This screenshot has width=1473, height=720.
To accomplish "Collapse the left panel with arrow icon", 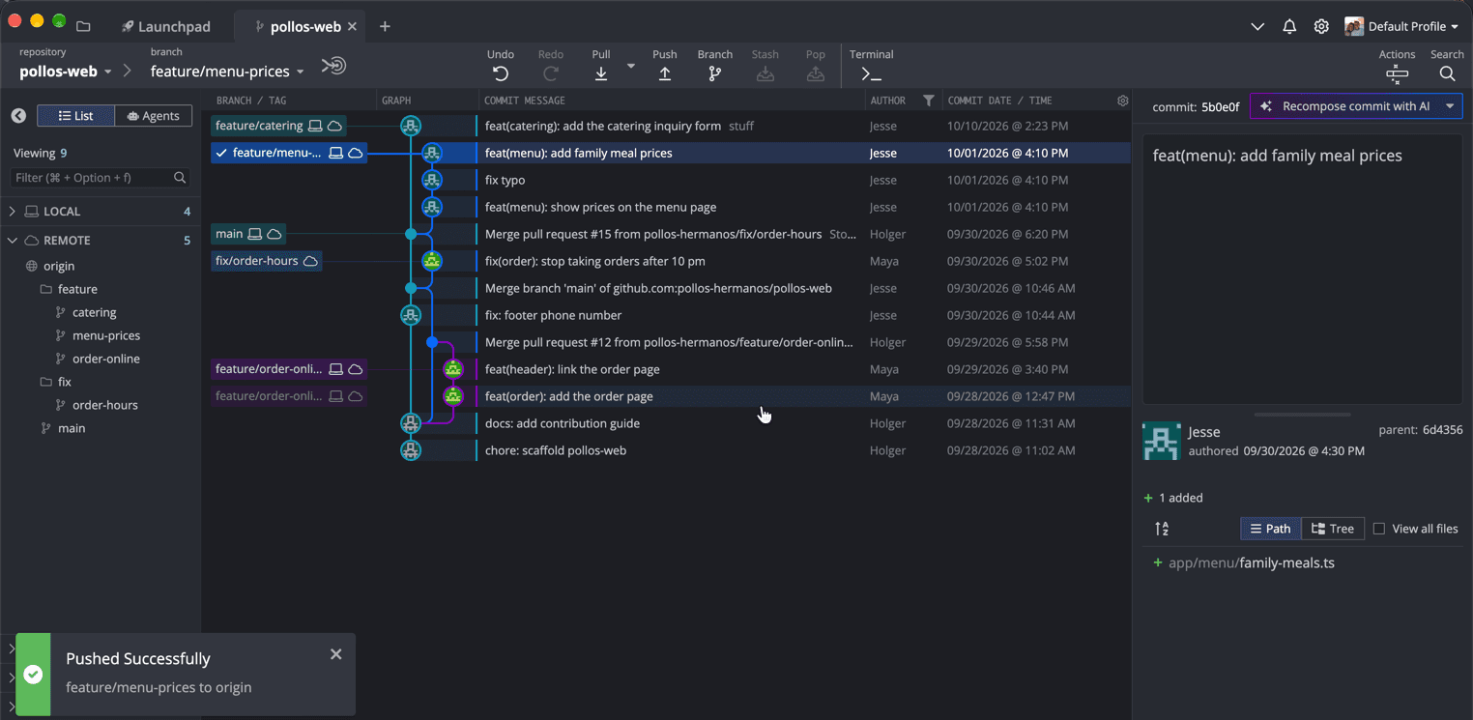I will point(18,116).
